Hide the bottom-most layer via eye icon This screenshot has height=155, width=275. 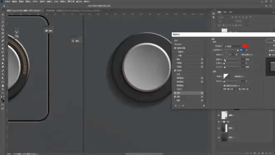(218, 137)
